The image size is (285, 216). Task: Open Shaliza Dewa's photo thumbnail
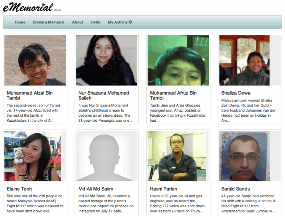(x=244, y=60)
